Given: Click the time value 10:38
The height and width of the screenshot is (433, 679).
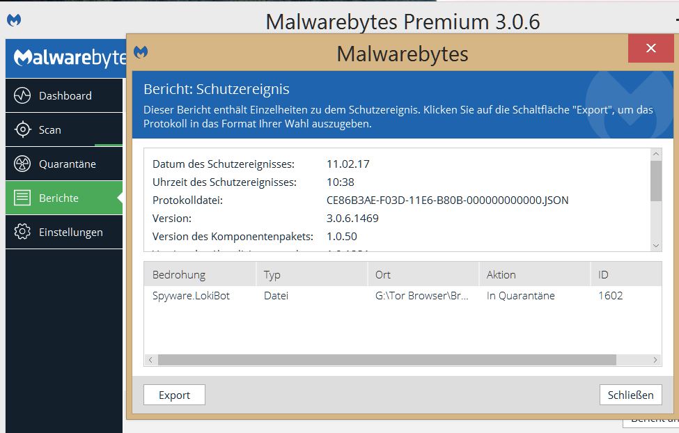Looking at the screenshot, I should click(x=341, y=182).
